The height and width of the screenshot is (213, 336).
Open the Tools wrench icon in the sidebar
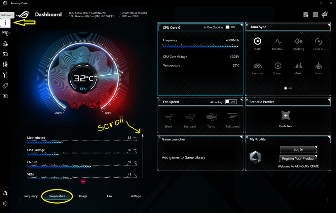[x=5, y=75]
